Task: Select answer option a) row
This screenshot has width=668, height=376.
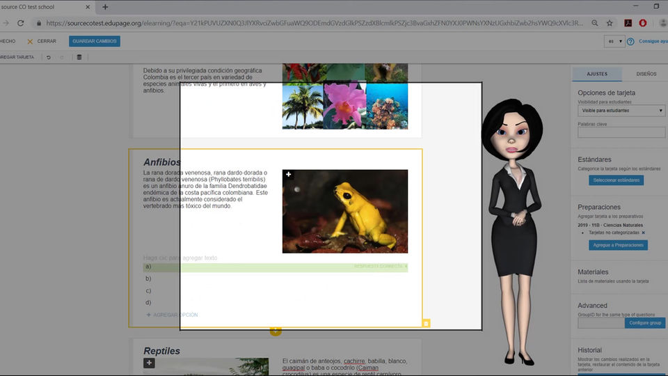Action: coord(276,267)
